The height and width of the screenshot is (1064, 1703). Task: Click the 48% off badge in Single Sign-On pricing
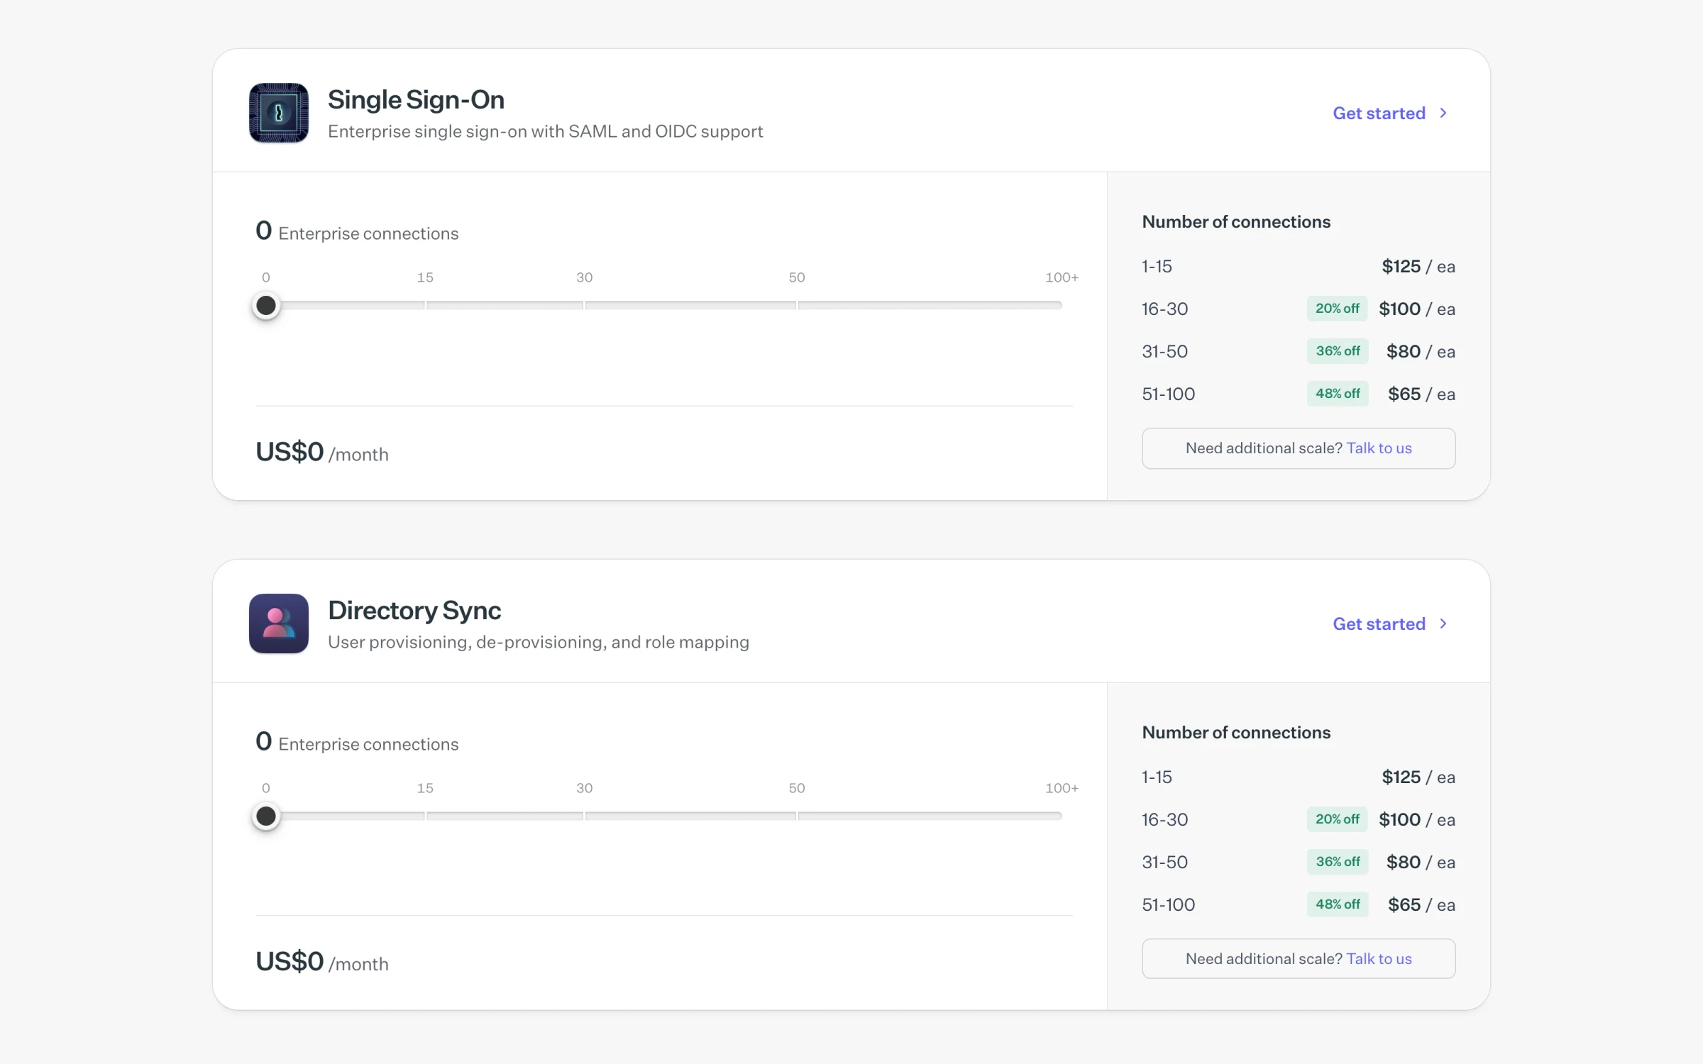(1338, 394)
